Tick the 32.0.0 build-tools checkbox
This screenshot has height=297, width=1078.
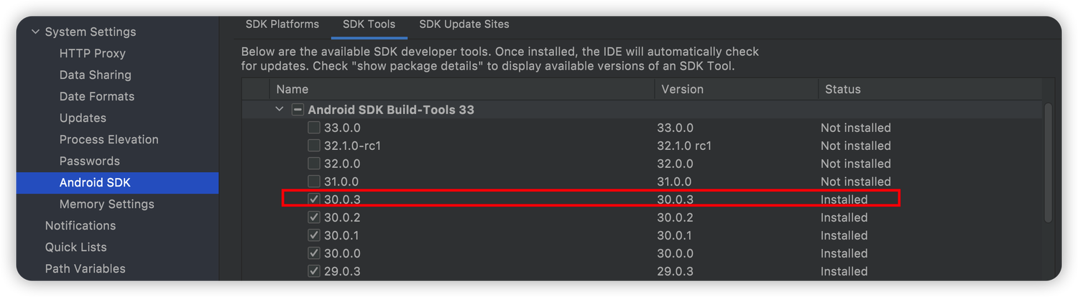click(x=314, y=164)
